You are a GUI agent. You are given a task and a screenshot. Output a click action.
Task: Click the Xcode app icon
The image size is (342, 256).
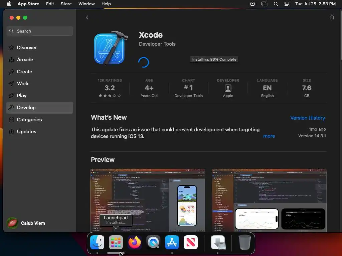click(111, 48)
